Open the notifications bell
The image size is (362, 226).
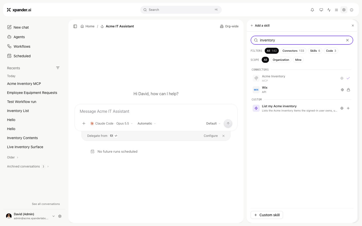point(312,10)
